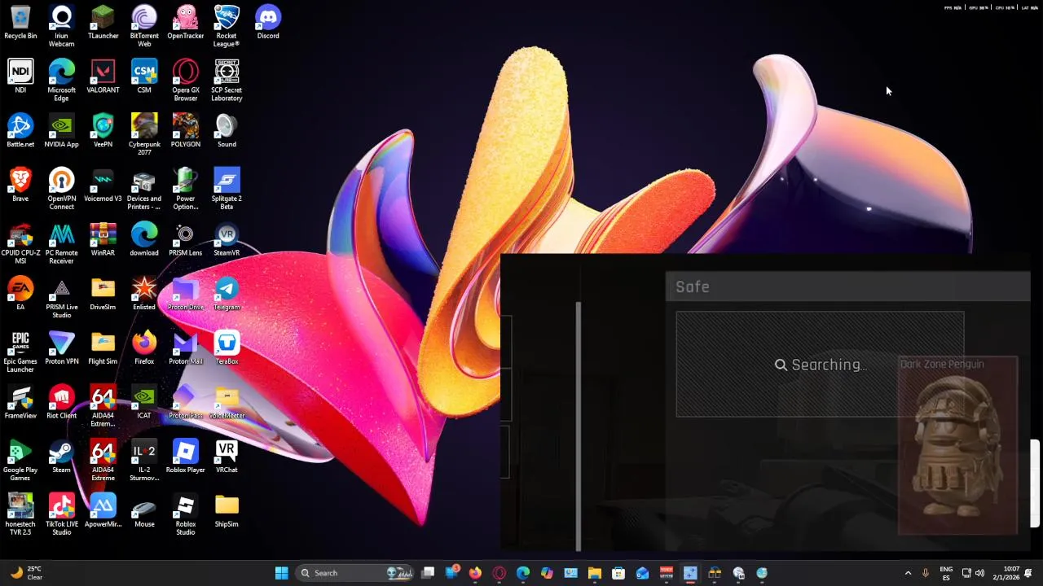Image resolution: width=1043 pixels, height=586 pixels.
Task: Open the Riot Client desktop icon
Action: 61,403
